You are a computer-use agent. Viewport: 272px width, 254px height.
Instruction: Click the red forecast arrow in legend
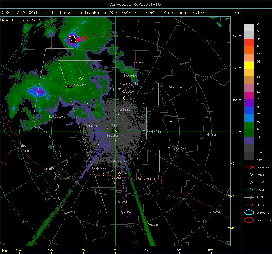(x=249, y=167)
